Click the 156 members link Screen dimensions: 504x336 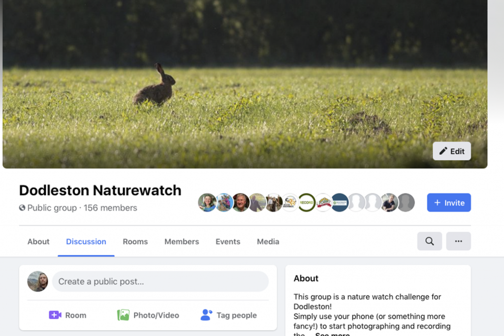[x=110, y=208]
